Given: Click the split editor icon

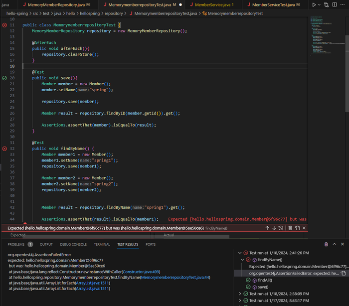Looking at the screenshot, I should pyautogui.click(x=335, y=4).
